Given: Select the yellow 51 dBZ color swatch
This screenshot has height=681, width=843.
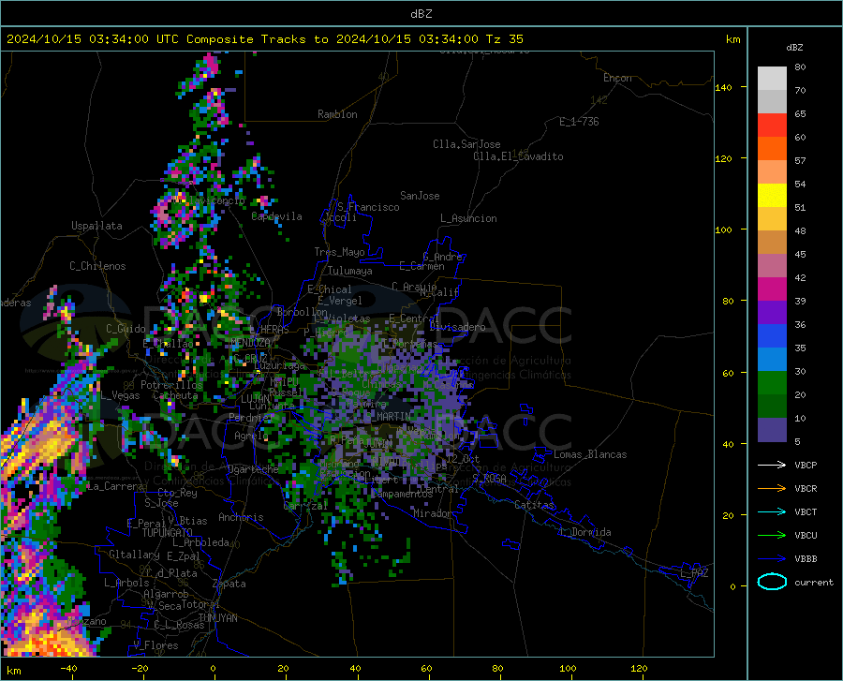Looking at the screenshot, I should pos(772,196).
